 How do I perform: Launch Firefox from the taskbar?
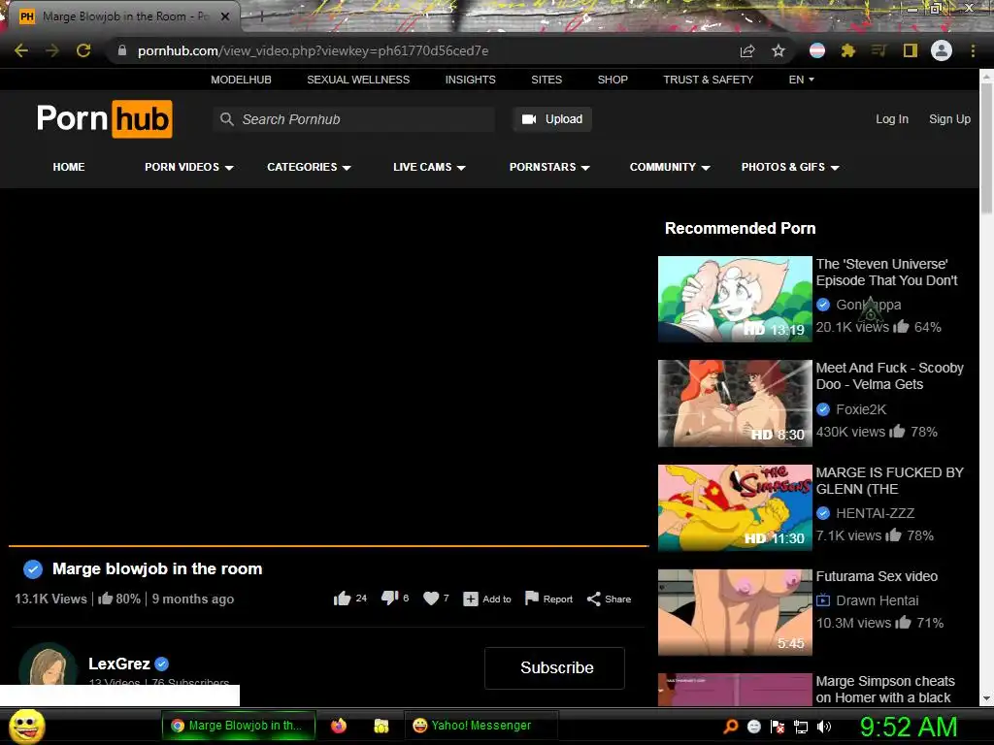[x=339, y=726]
